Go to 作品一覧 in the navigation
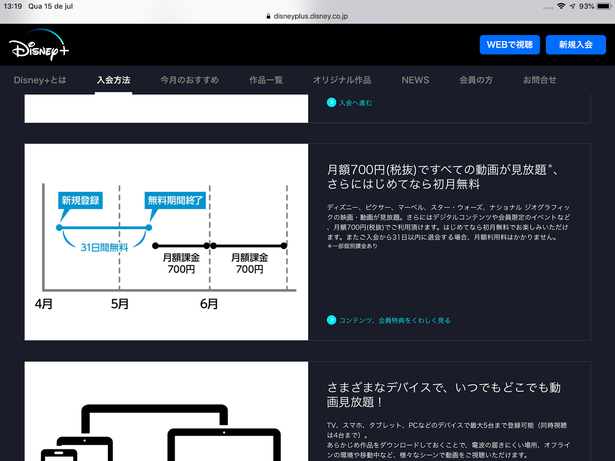Viewport: 615px width, 461px height. (266, 80)
